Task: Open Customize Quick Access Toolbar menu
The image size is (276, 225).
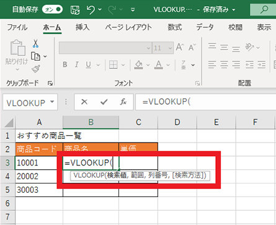Action: pyautogui.click(x=133, y=10)
